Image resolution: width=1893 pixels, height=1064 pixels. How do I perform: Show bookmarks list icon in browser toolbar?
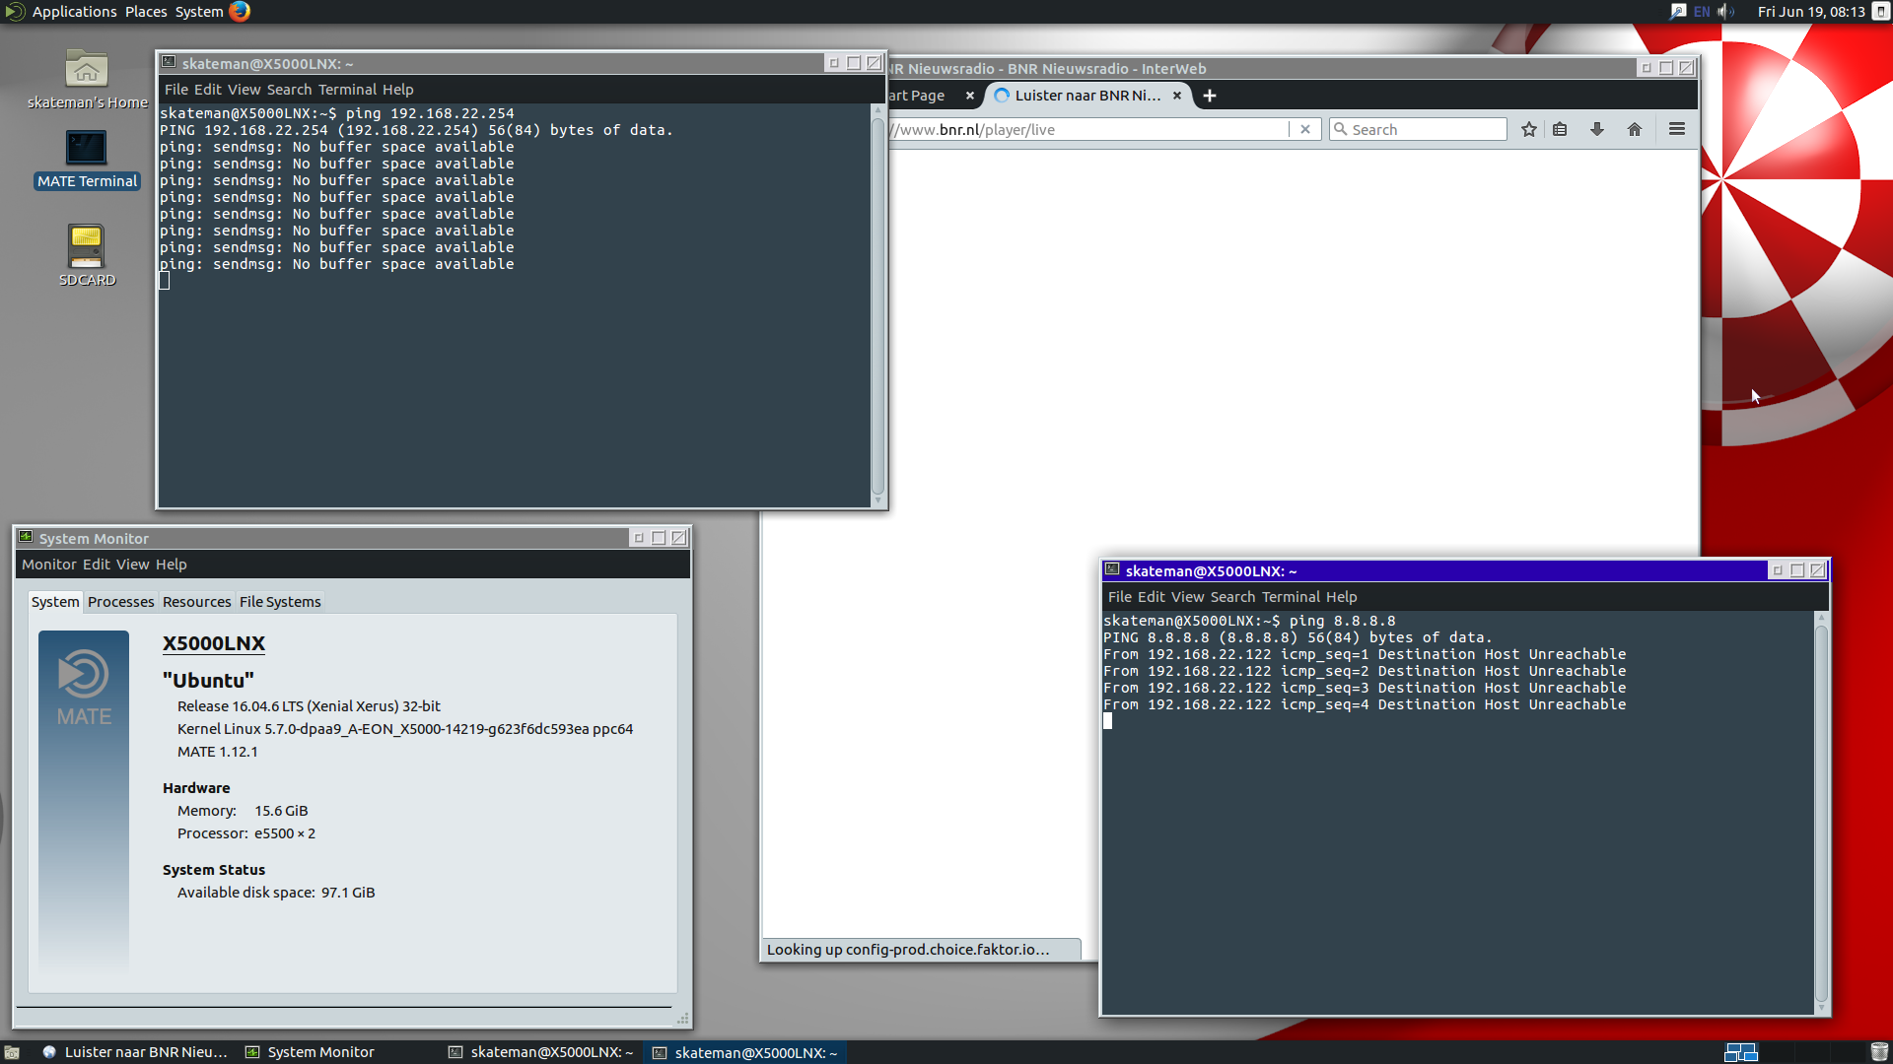click(1560, 129)
